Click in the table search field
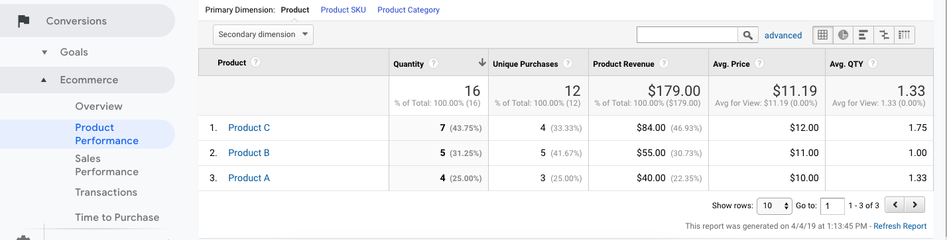947x240 pixels. pyautogui.click(x=688, y=35)
